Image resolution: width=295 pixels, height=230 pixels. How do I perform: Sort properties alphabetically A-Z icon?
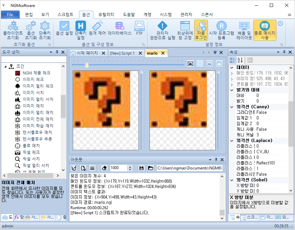[240, 60]
